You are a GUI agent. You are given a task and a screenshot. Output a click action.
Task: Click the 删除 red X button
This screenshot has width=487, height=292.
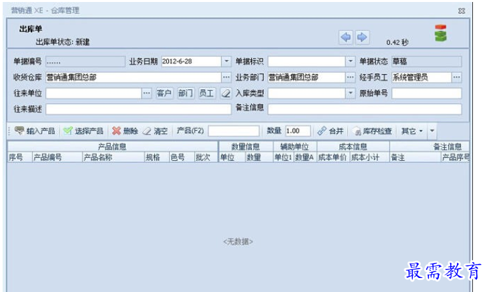125,131
